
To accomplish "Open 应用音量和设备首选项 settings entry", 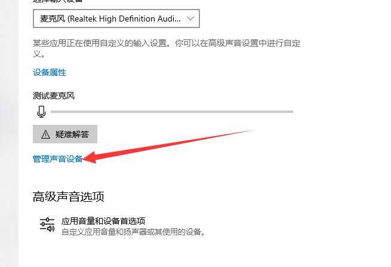I will (x=103, y=221).
